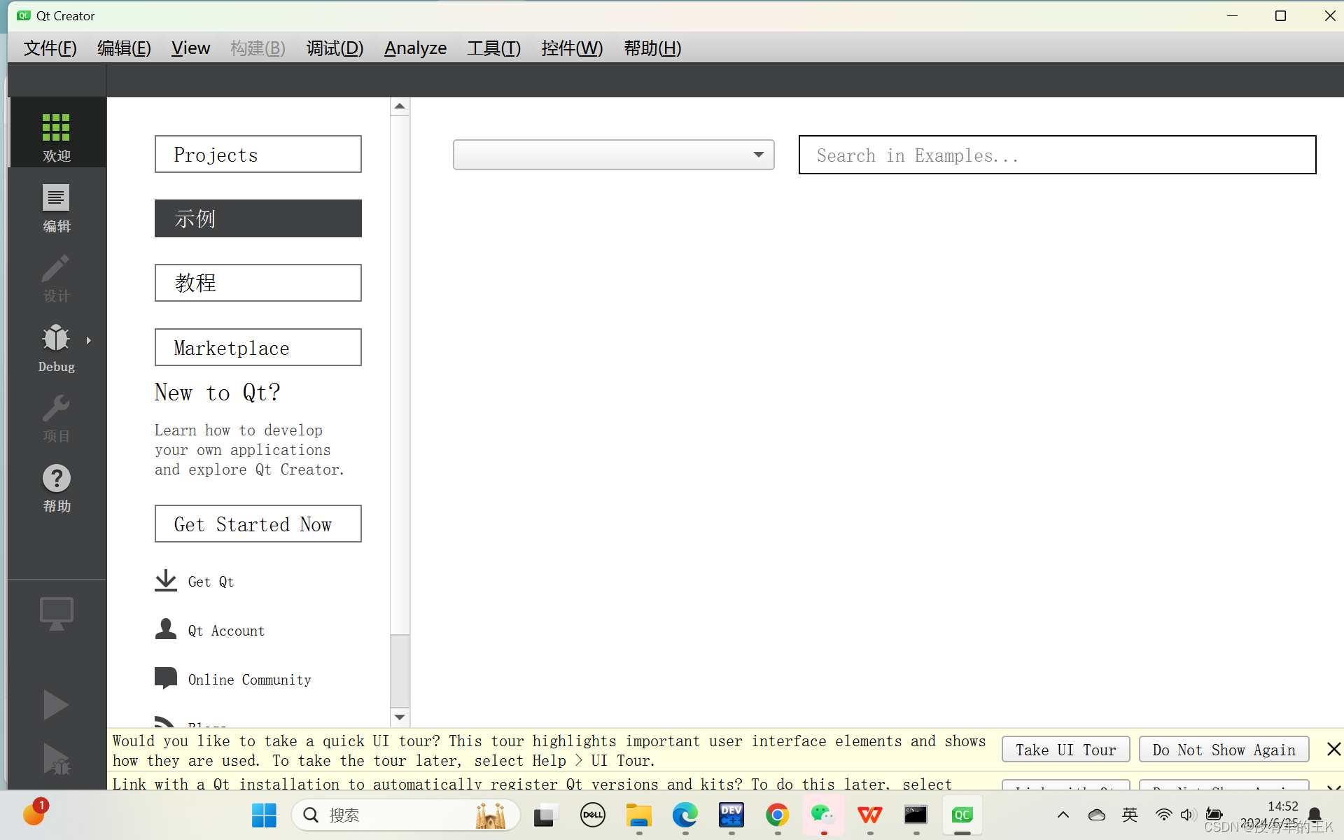Open the Design (设计) mode
Screen dimensions: 1344x840
coord(57,278)
